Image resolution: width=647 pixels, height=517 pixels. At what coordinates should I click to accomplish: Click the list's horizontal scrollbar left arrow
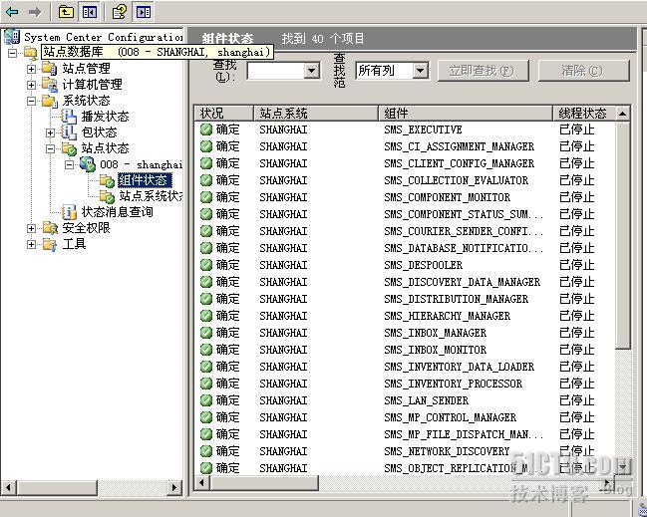click(201, 482)
